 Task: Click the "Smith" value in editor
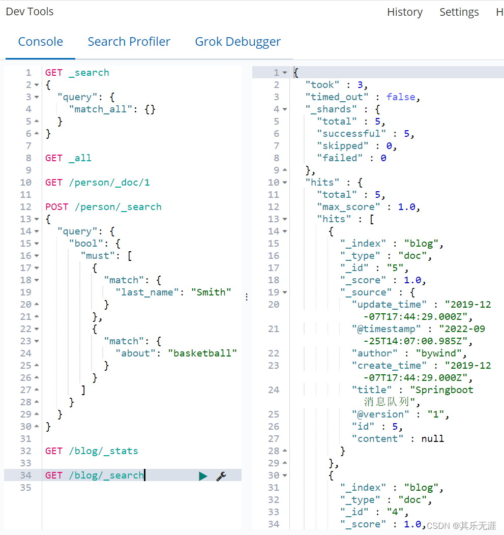click(211, 292)
